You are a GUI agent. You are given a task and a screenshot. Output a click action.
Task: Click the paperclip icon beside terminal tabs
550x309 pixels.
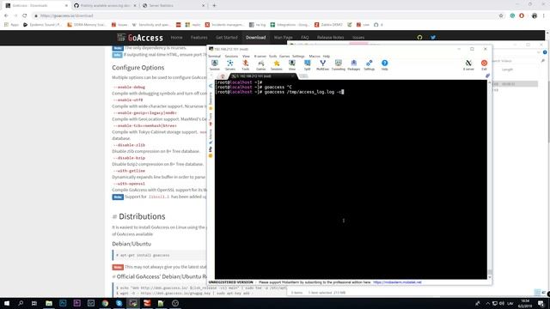487,76
